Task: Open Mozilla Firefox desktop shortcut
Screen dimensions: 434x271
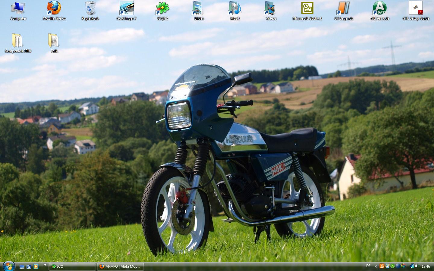Action: coord(54,9)
